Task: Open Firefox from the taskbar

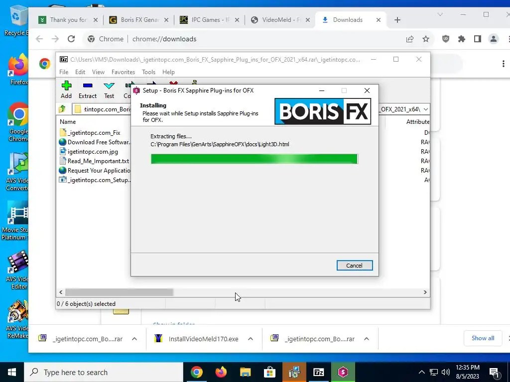Action: point(221,372)
